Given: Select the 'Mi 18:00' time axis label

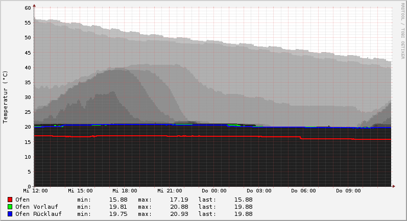Looking at the screenshot, I should (125, 191).
